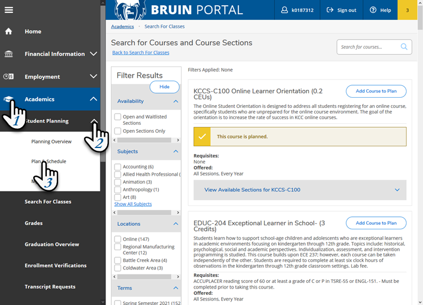Collapse the Locations filter section

click(175, 224)
